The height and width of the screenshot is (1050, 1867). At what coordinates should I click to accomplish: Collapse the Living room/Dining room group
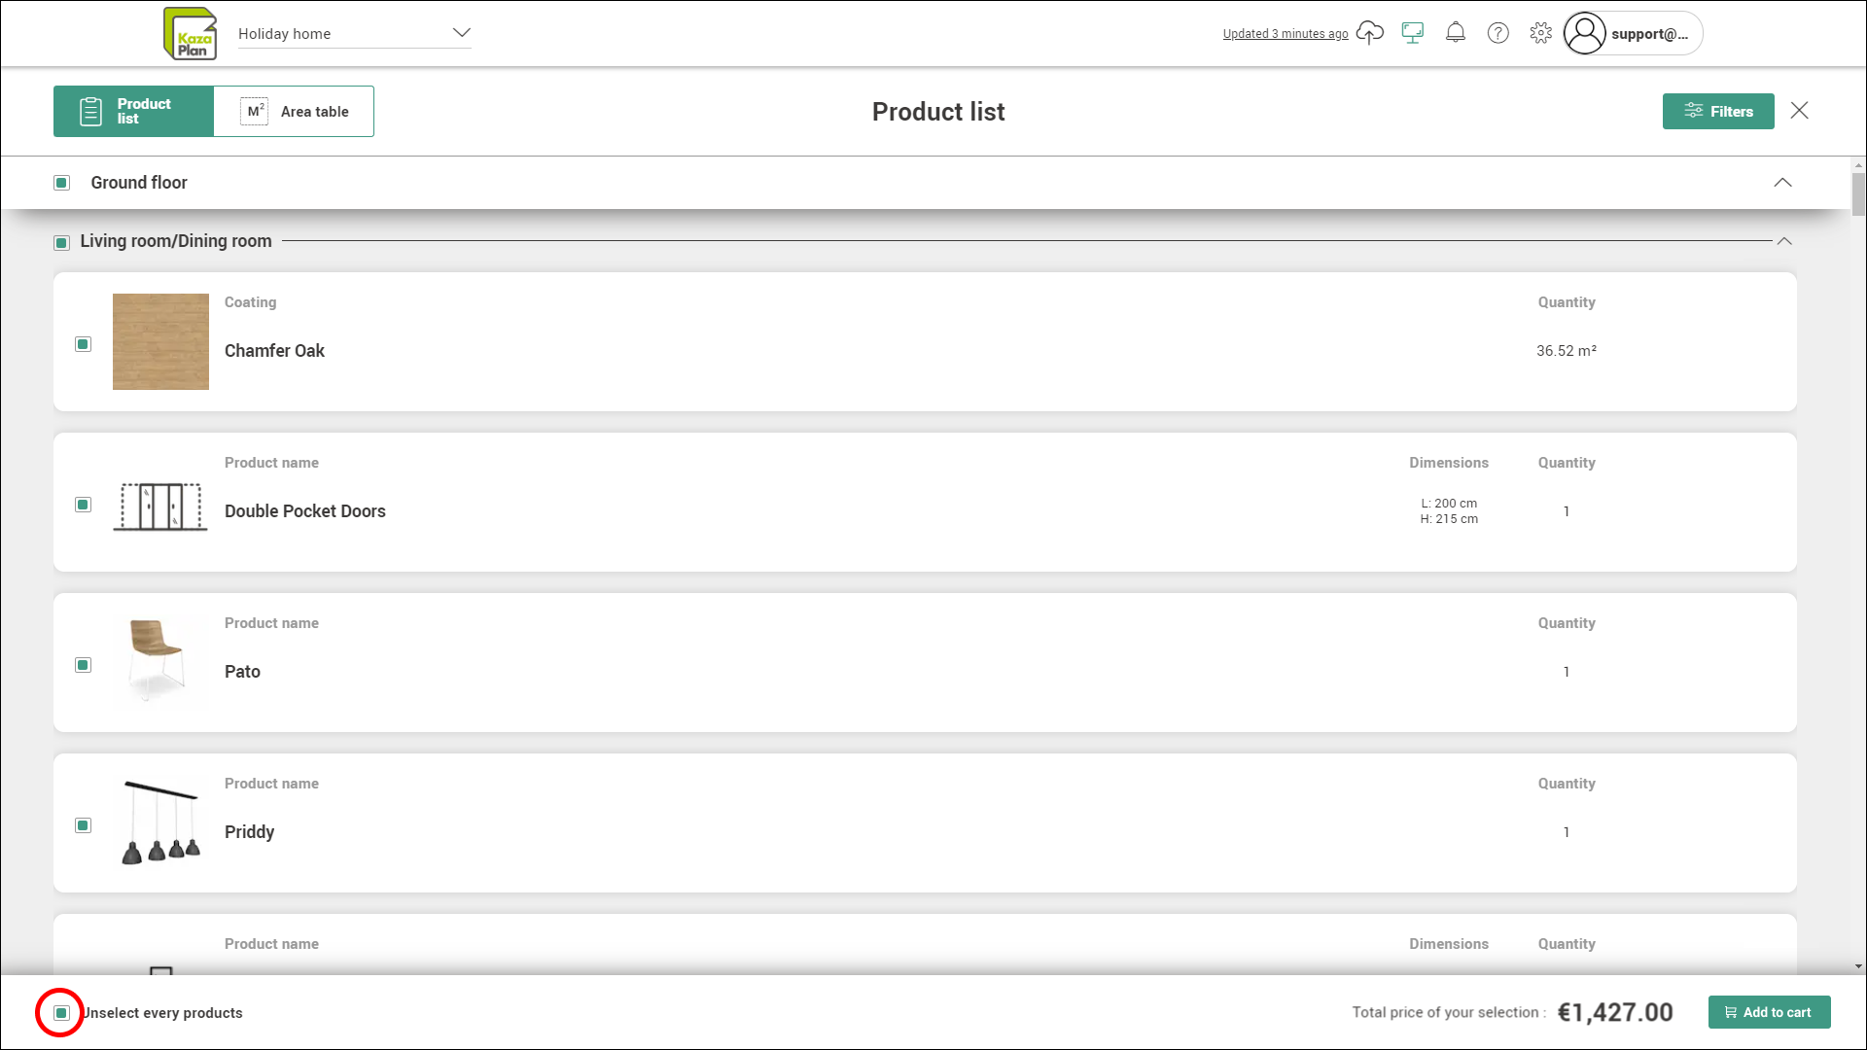[1784, 241]
